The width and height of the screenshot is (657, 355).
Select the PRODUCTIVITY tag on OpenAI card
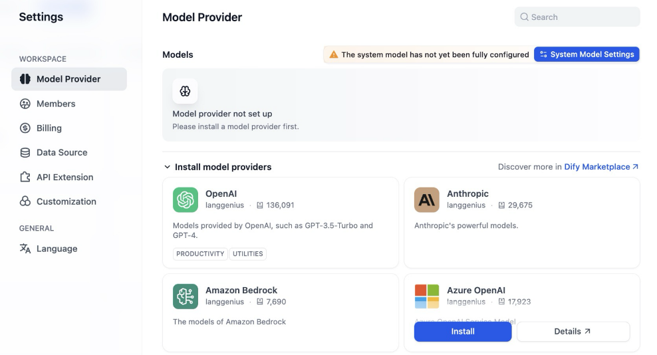click(x=200, y=254)
